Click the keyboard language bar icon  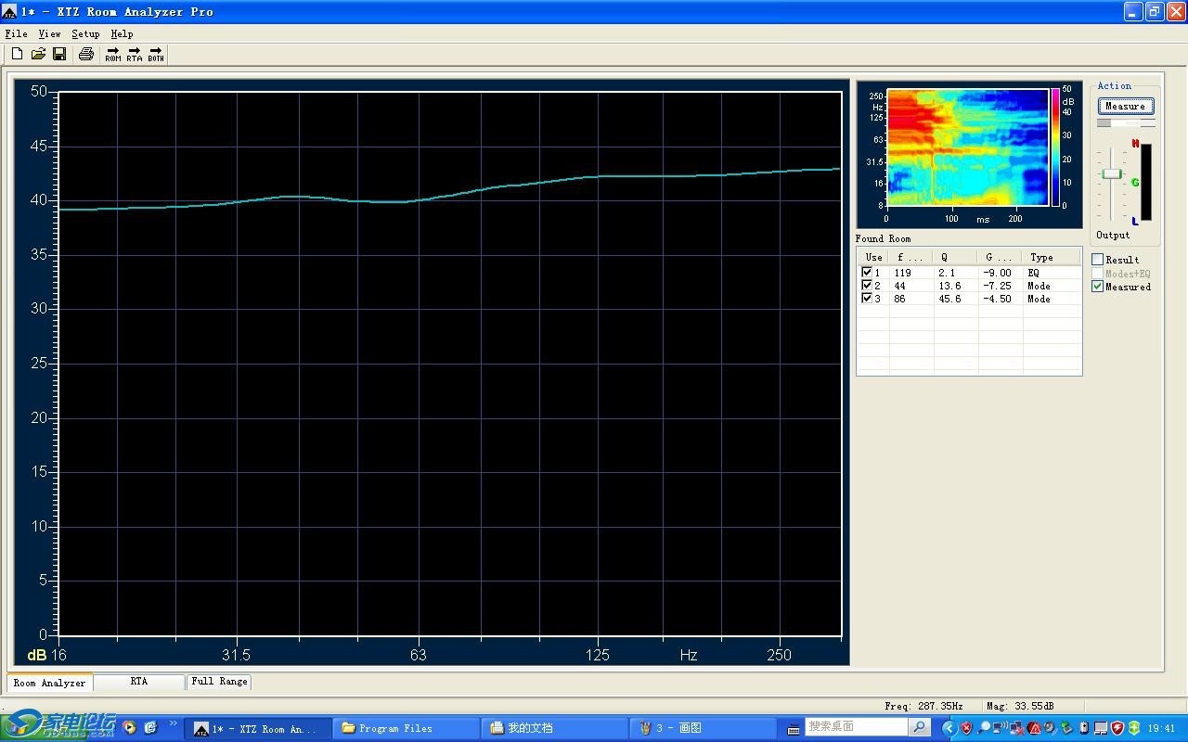click(x=793, y=728)
